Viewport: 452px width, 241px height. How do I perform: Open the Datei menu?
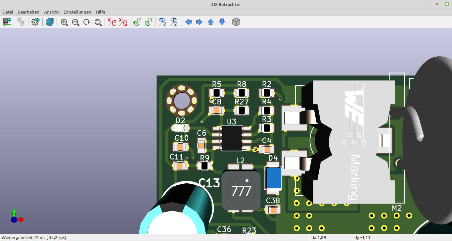(8, 12)
